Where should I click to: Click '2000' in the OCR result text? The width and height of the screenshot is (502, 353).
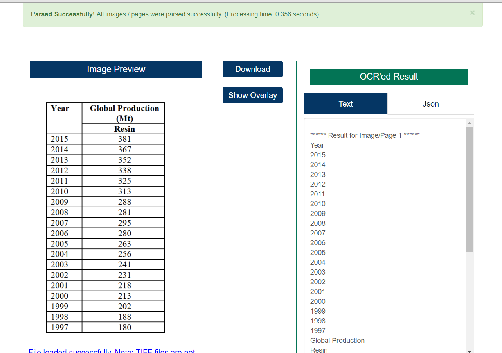click(x=318, y=301)
